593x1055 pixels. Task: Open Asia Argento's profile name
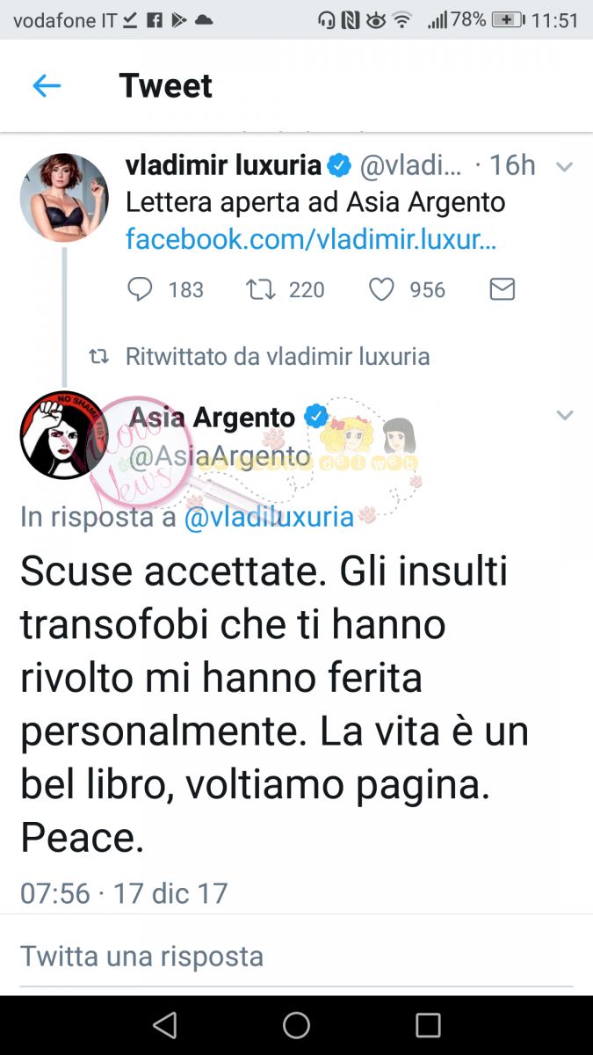click(x=213, y=417)
